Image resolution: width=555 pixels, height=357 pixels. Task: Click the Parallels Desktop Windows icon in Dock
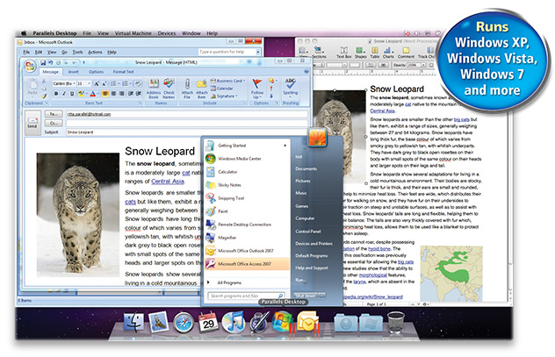[x=282, y=321]
